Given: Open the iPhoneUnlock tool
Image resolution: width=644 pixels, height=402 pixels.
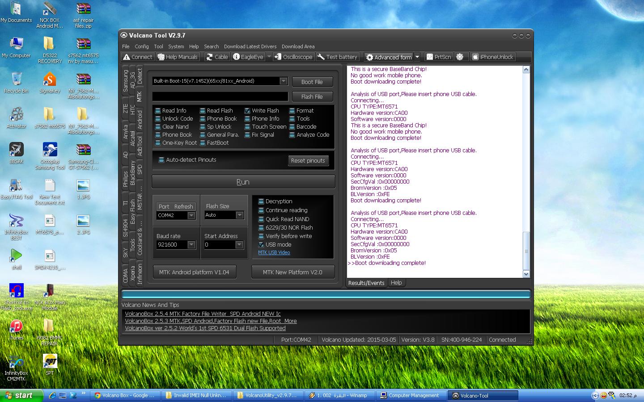Looking at the screenshot, I should click(x=492, y=57).
